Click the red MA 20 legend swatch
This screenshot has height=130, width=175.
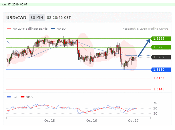click(9, 29)
